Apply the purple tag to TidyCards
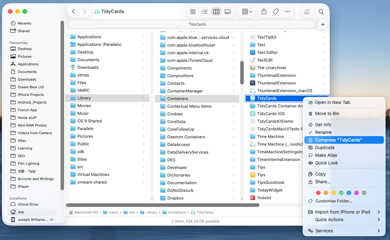The image size is (390, 240). [357, 193]
